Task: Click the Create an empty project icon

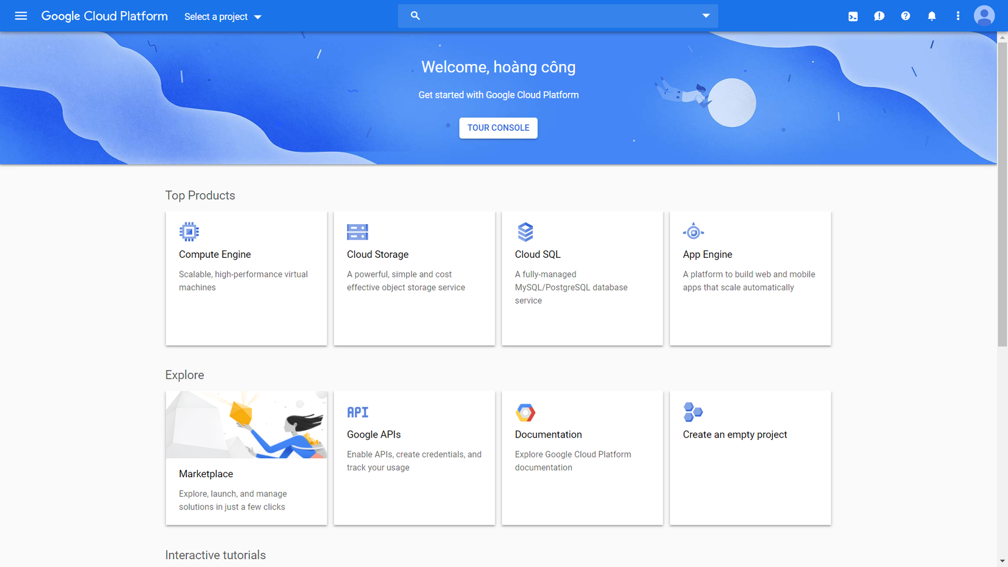Action: pyautogui.click(x=693, y=412)
